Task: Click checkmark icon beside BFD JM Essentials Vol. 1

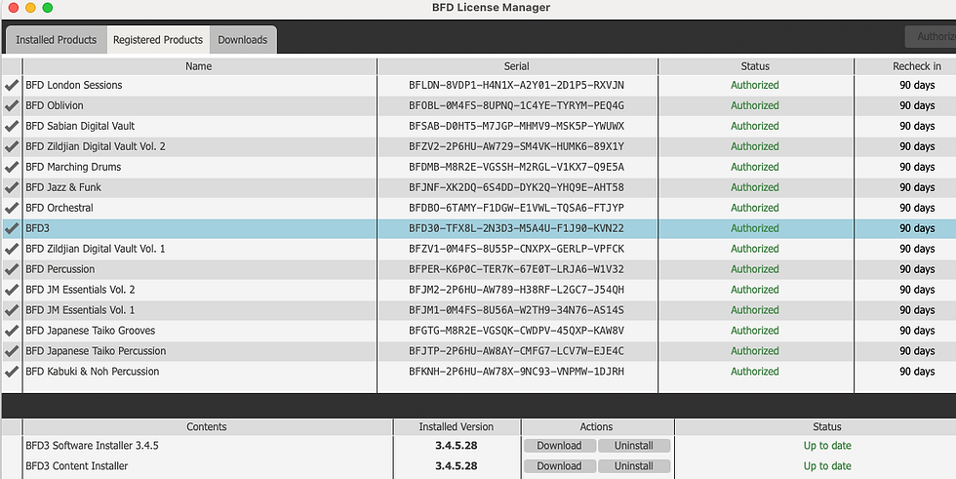Action: click(11, 310)
